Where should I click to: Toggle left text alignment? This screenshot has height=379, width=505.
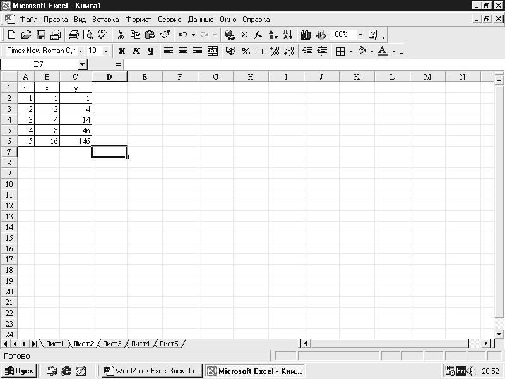click(168, 51)
